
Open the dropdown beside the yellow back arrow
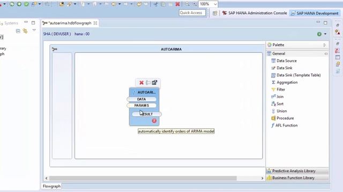[x=120, y=4]
